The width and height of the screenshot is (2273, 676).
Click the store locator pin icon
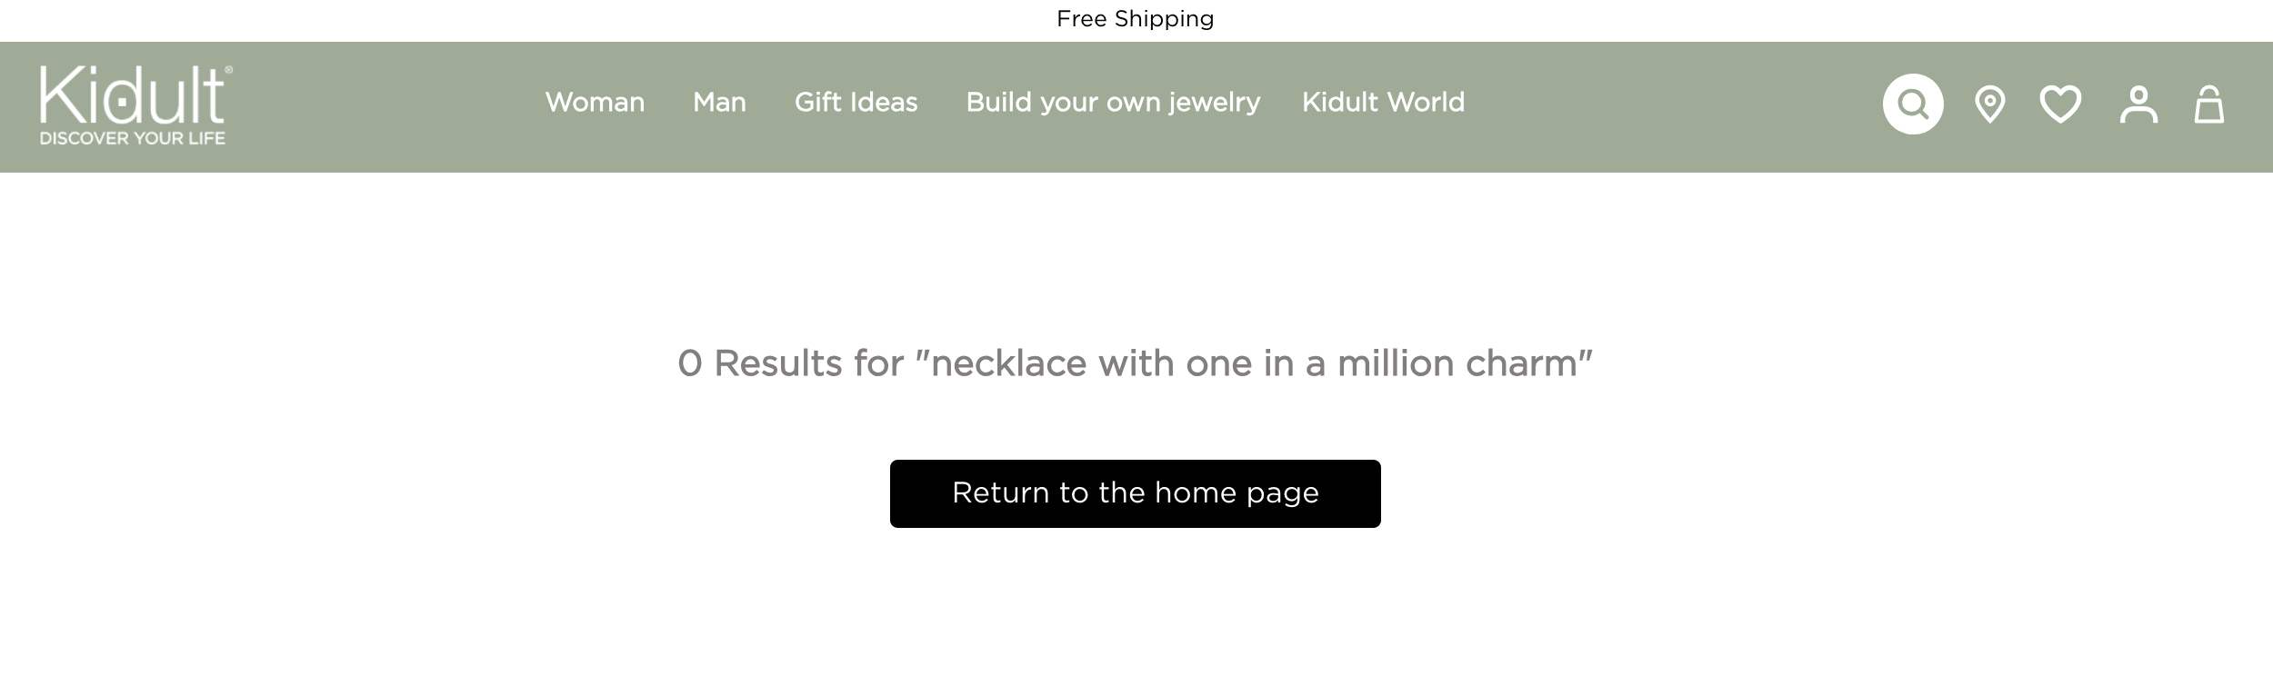tap(1989, 104)
